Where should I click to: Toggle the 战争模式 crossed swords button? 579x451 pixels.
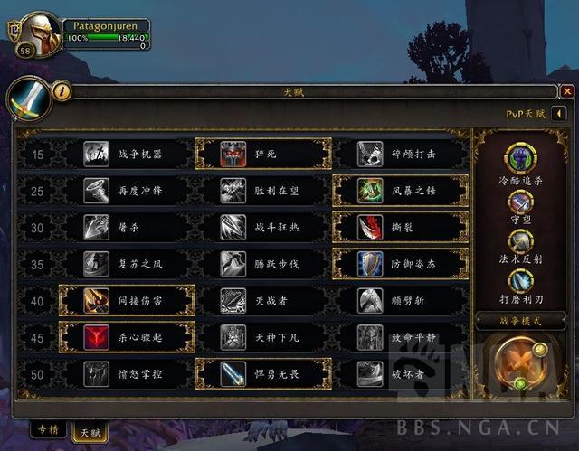coord(520,362)
